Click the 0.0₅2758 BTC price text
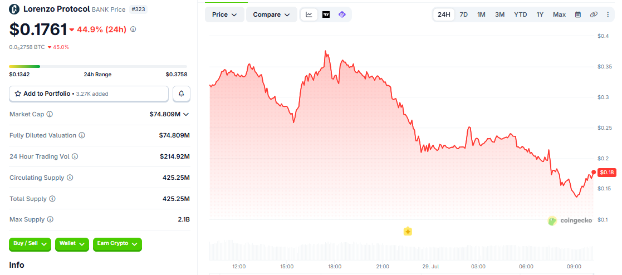Screen dimensions: 622x275 click(x=27, y=47)
